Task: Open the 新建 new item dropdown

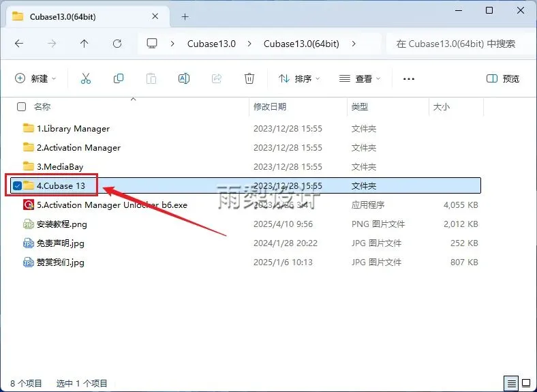Action: point(35,78)
